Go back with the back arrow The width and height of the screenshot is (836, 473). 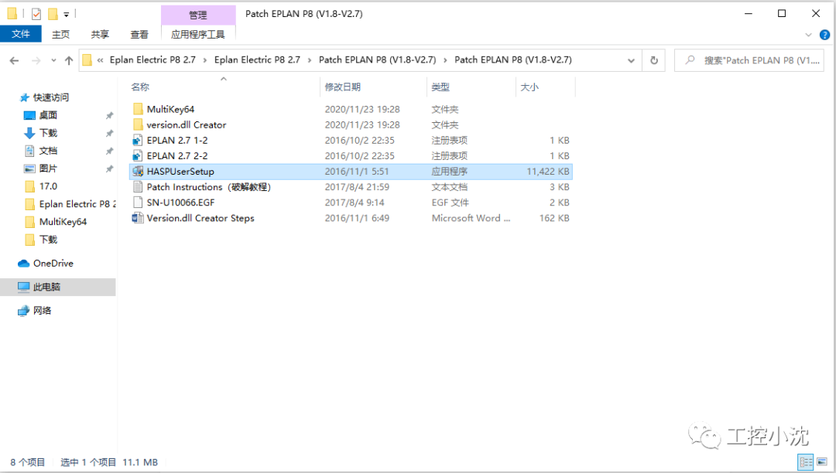point(15,60)
